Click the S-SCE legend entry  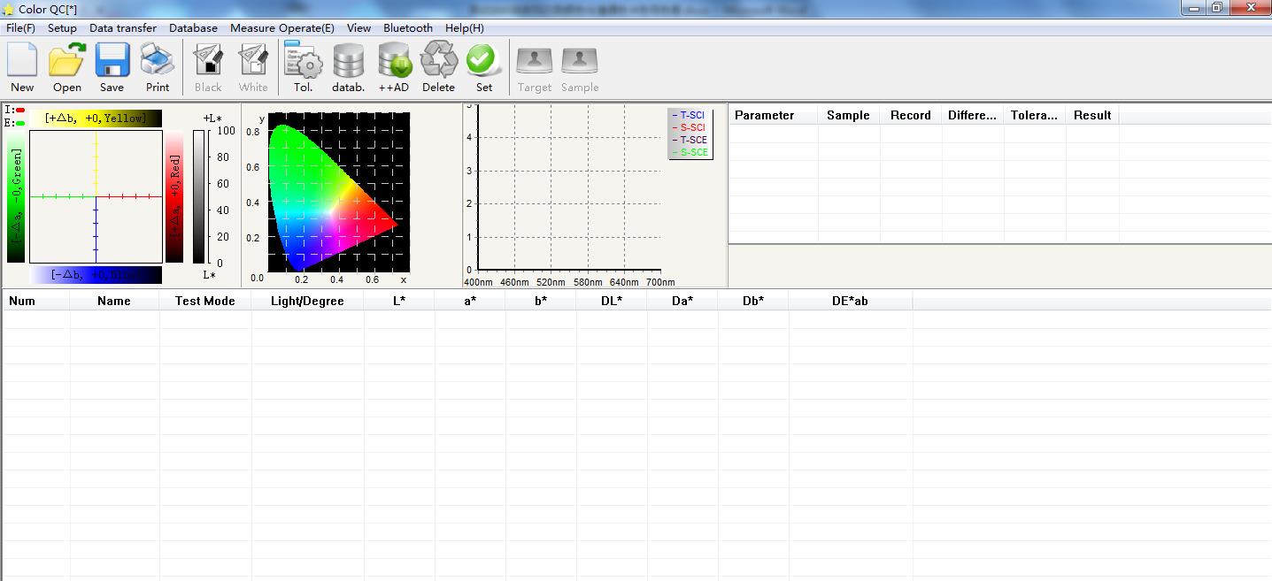click(x=690, y=152)
